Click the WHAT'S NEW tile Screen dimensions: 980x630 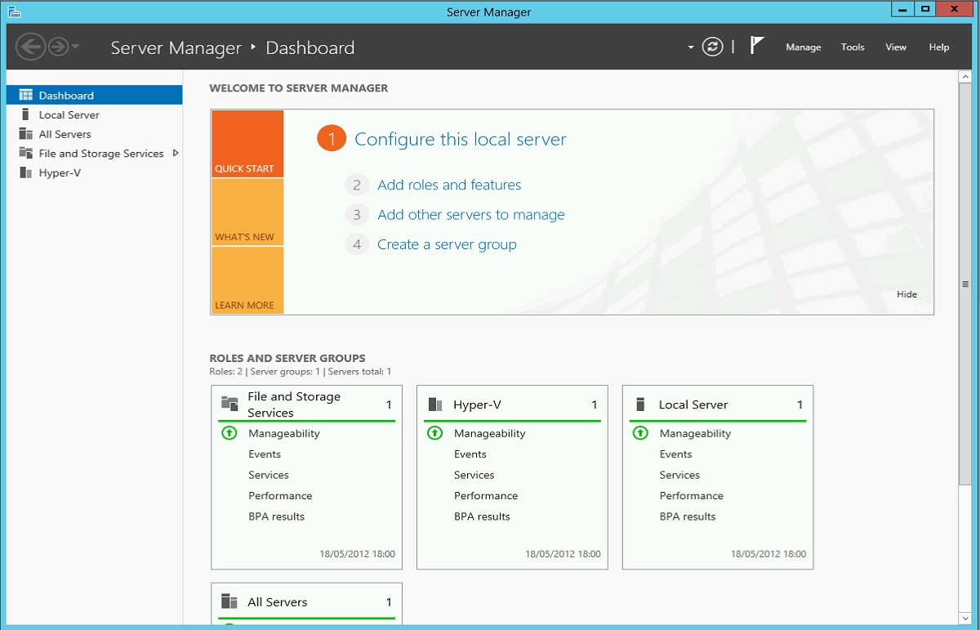click(247, 212)
